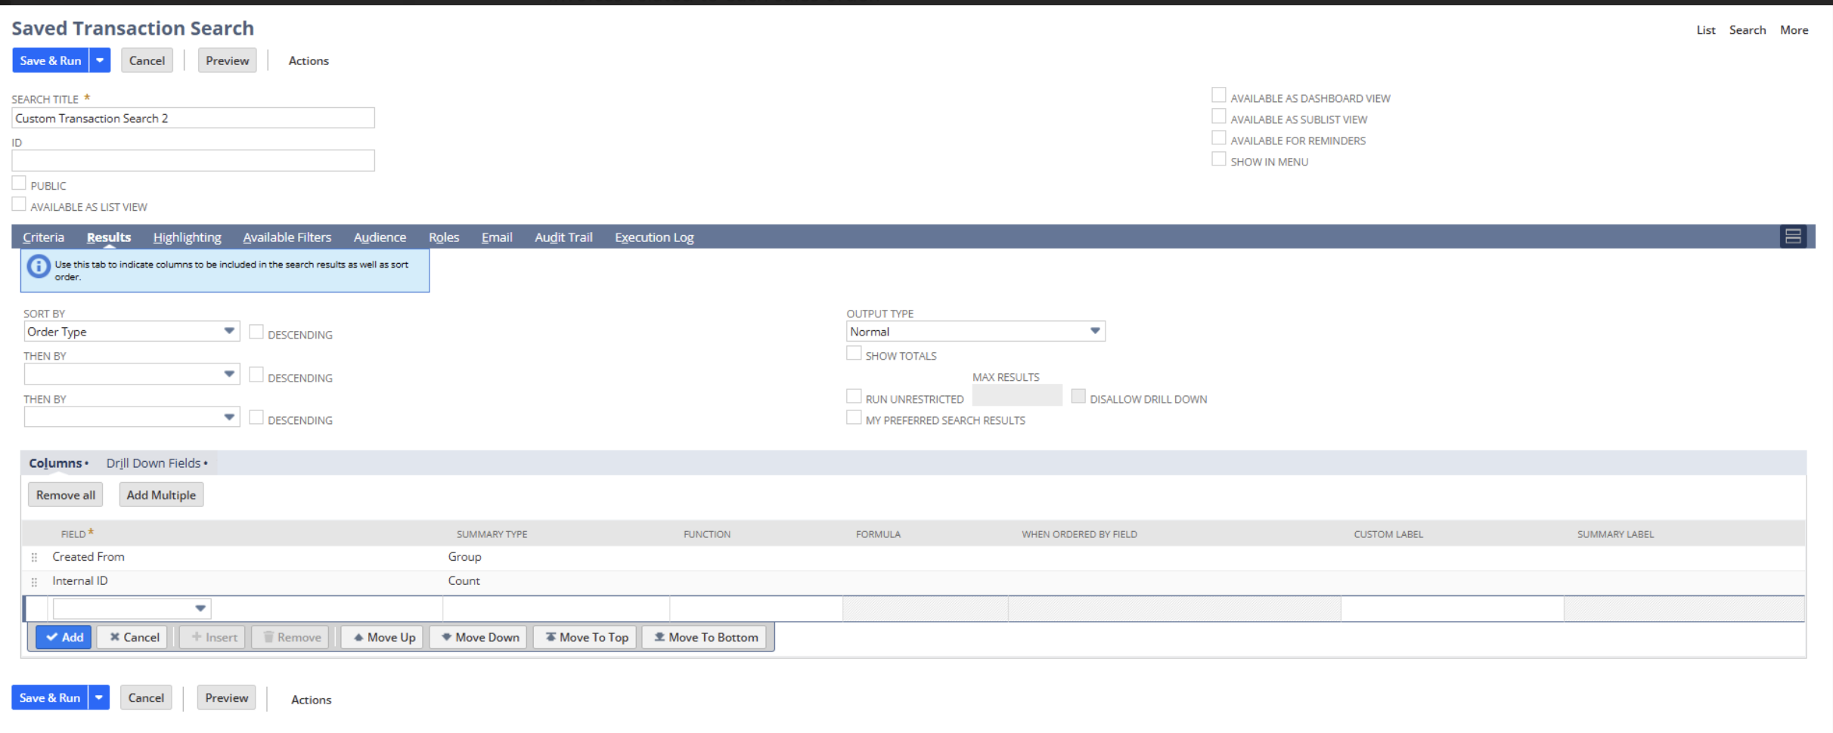
Task: Click the info icon in the blue banner
Action: click(39, 266)
